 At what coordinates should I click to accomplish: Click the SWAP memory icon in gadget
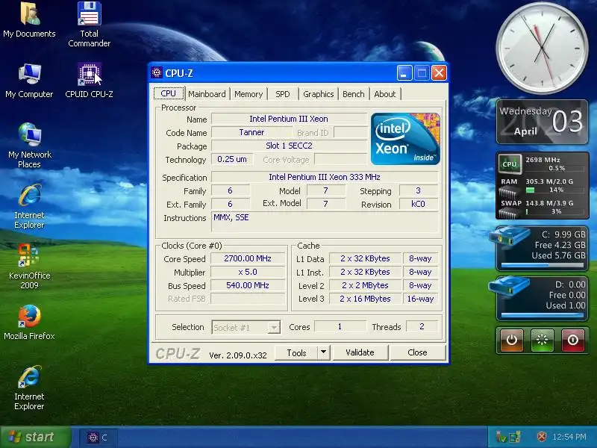coord(509,214)
